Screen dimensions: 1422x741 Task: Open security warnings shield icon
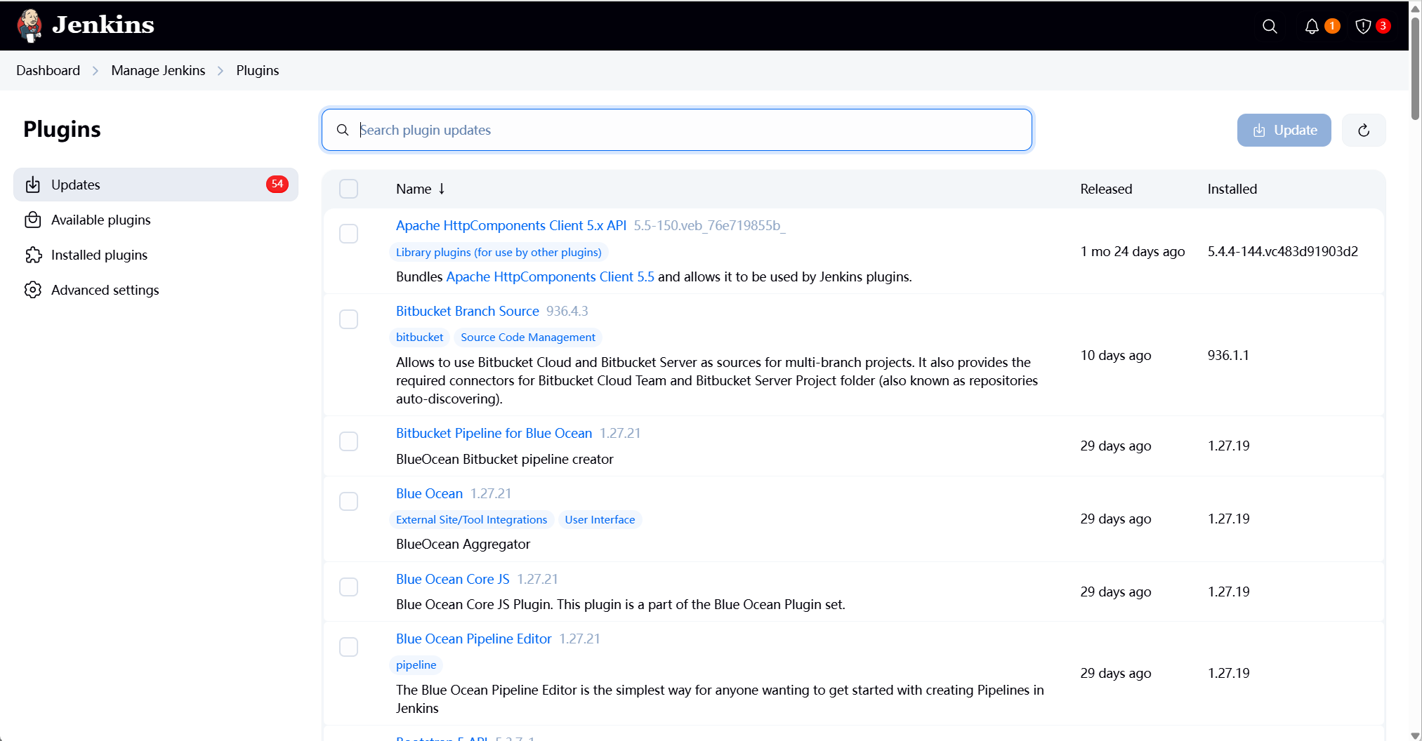pos(1363,26)
